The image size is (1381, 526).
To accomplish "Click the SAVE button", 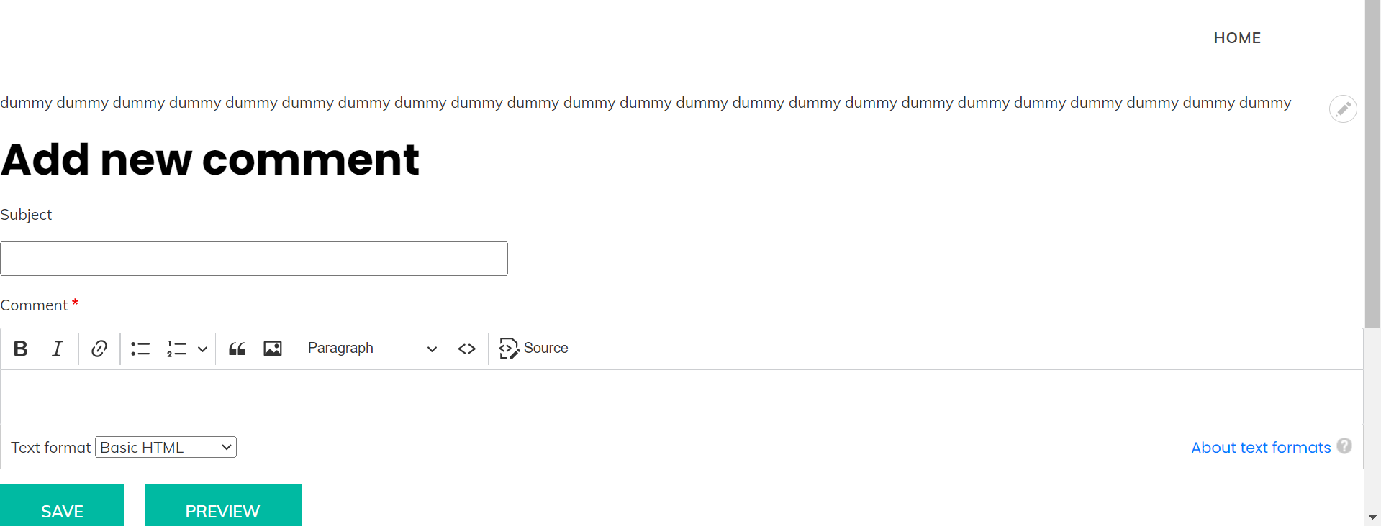I will click(62, 506).
